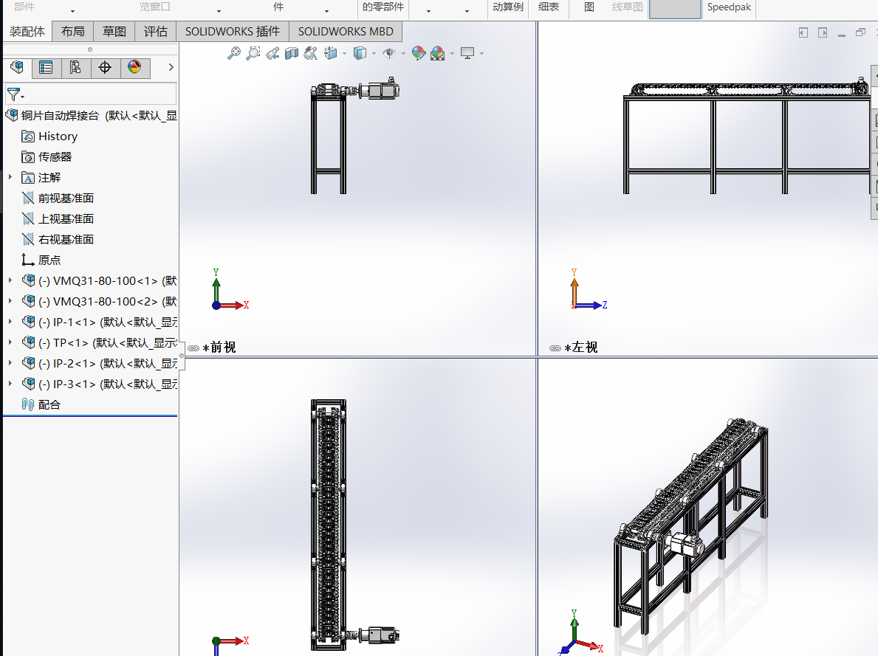Click the Apply Scene icon
Image resolution: width=878 pixels, height=656 pixels.
(x=437, y=53)
